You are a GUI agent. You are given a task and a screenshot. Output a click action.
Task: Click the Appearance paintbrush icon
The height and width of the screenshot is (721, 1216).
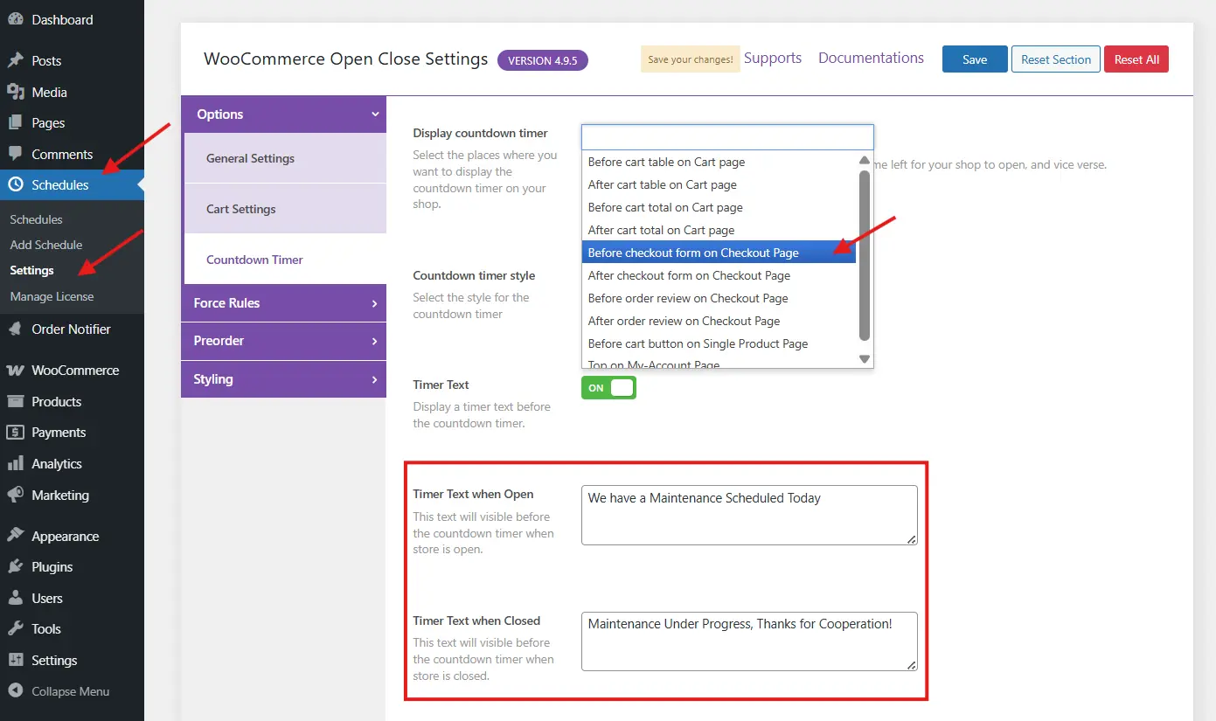pos(15,537)
